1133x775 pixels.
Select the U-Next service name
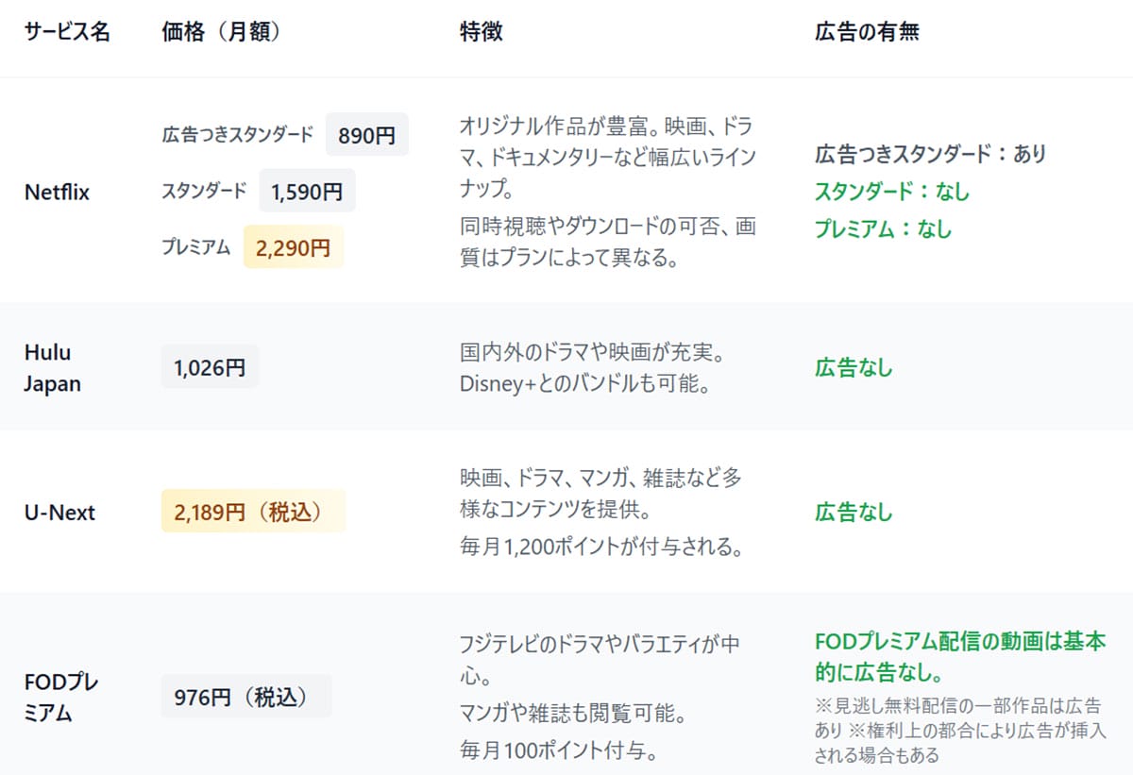point(59,514)
